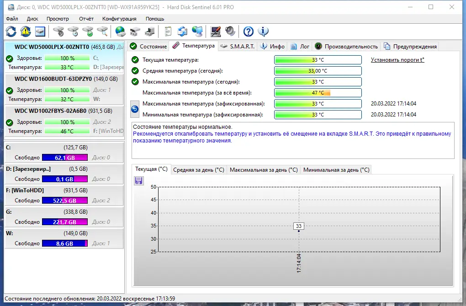
Task: Click the synchronization arrows toolbar icon
Action: point(183,31)
